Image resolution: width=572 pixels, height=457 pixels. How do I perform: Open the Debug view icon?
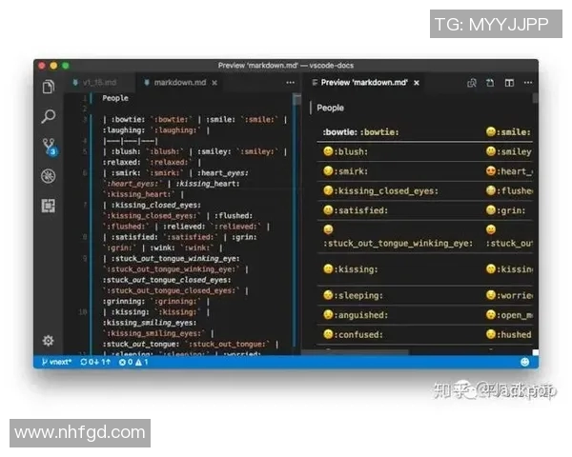49,176
